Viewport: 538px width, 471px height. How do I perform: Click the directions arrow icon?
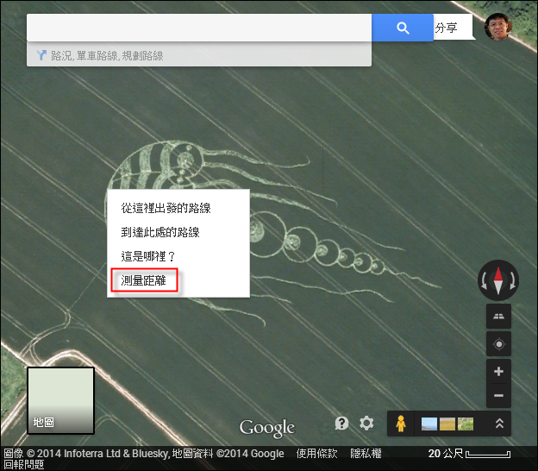tap(41, 55)
